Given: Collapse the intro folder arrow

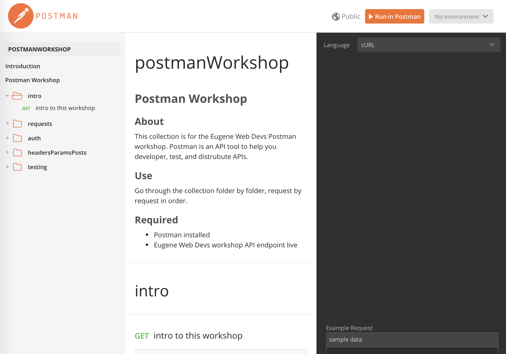Looking at the screenshot, I should [x=7, y=96].
